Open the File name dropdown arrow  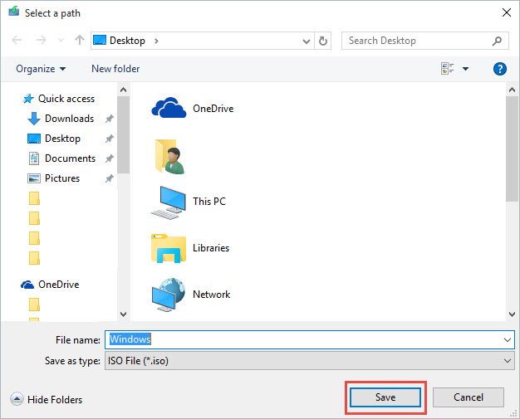click(x=507, y=340)
